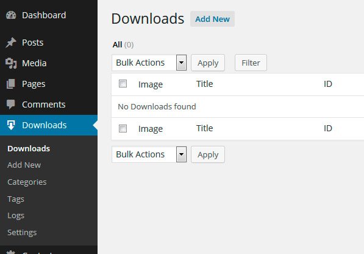This screenshot has width=364, height=254.
Task: Click the Dashboard gauge icon
Action: [11, 15]
